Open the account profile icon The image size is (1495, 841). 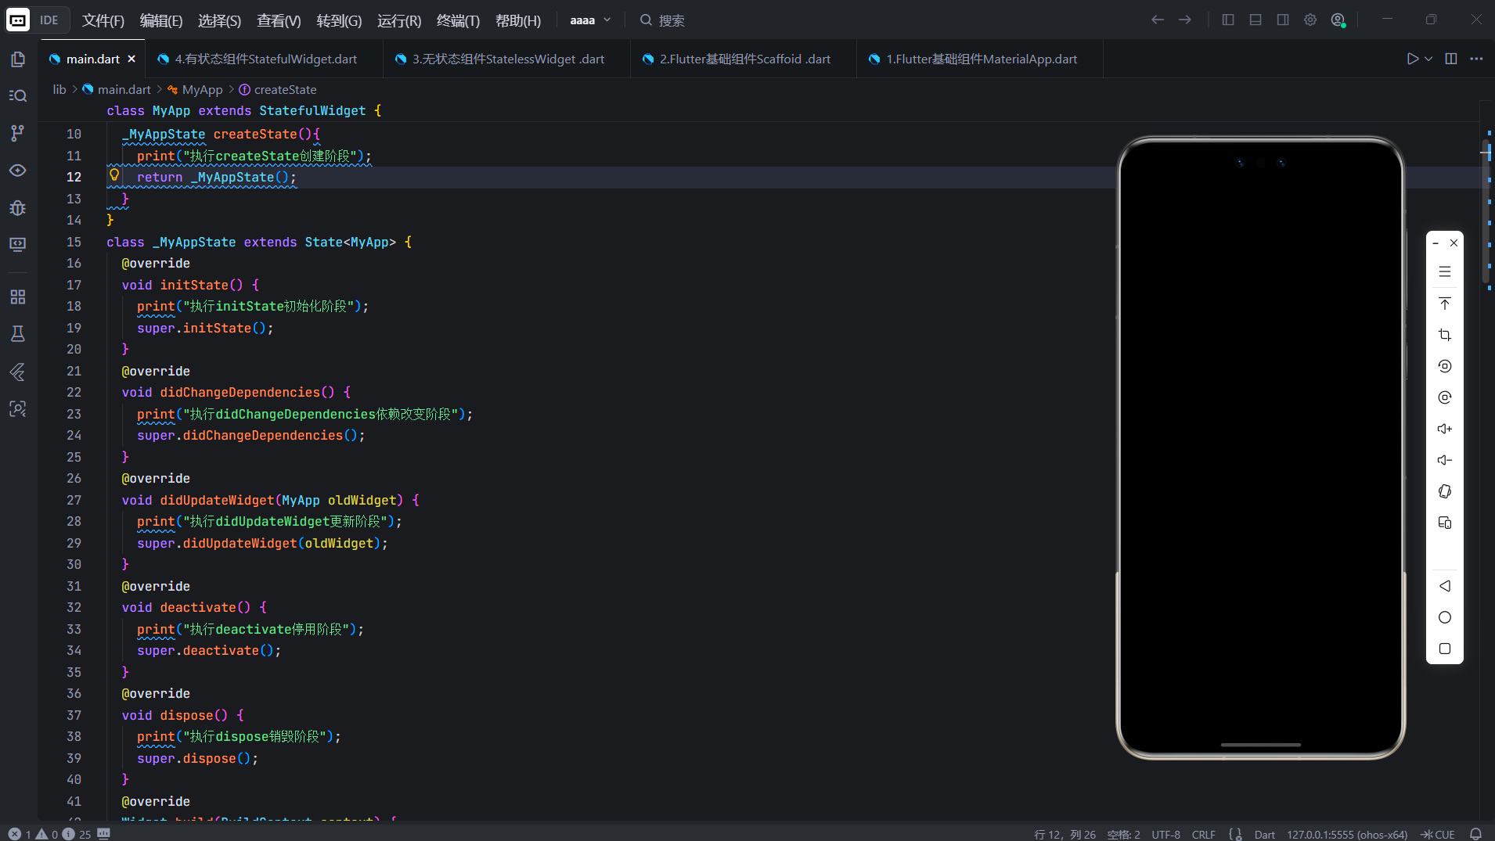point(1338,20)
